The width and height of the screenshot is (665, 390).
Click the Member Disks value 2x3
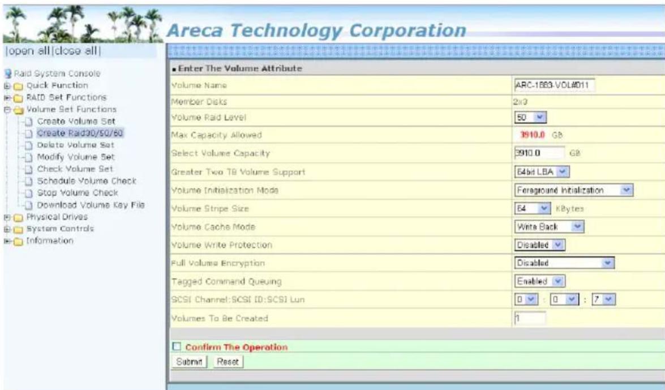pos(520,102)
